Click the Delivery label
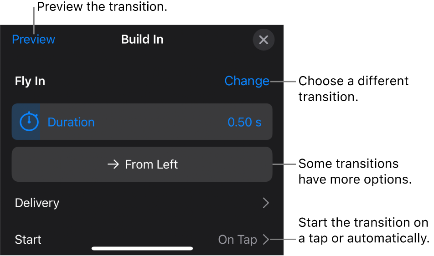This screenshot has width=434, height=256. tap(37, 203)
